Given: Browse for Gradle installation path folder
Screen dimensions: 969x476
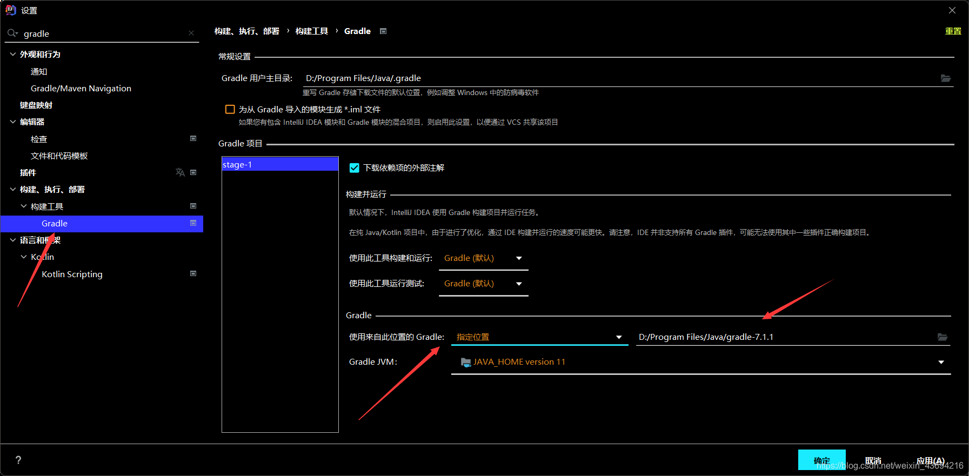Looking at the screenshot, I should click(943, 337).
